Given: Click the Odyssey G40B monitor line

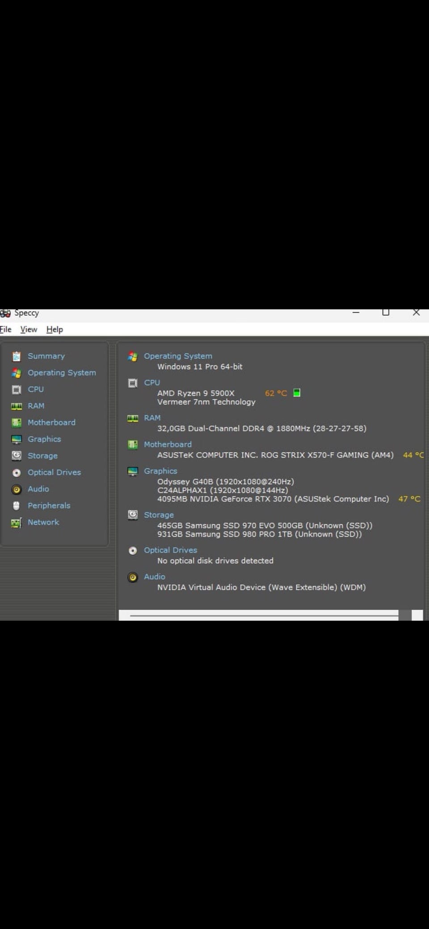Looking at the screenshot, I should tap(226, 482).
